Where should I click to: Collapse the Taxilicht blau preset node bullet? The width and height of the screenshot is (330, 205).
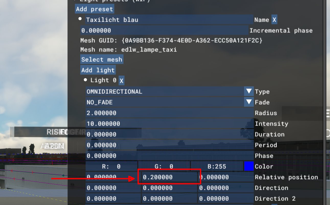coord(80,19)
